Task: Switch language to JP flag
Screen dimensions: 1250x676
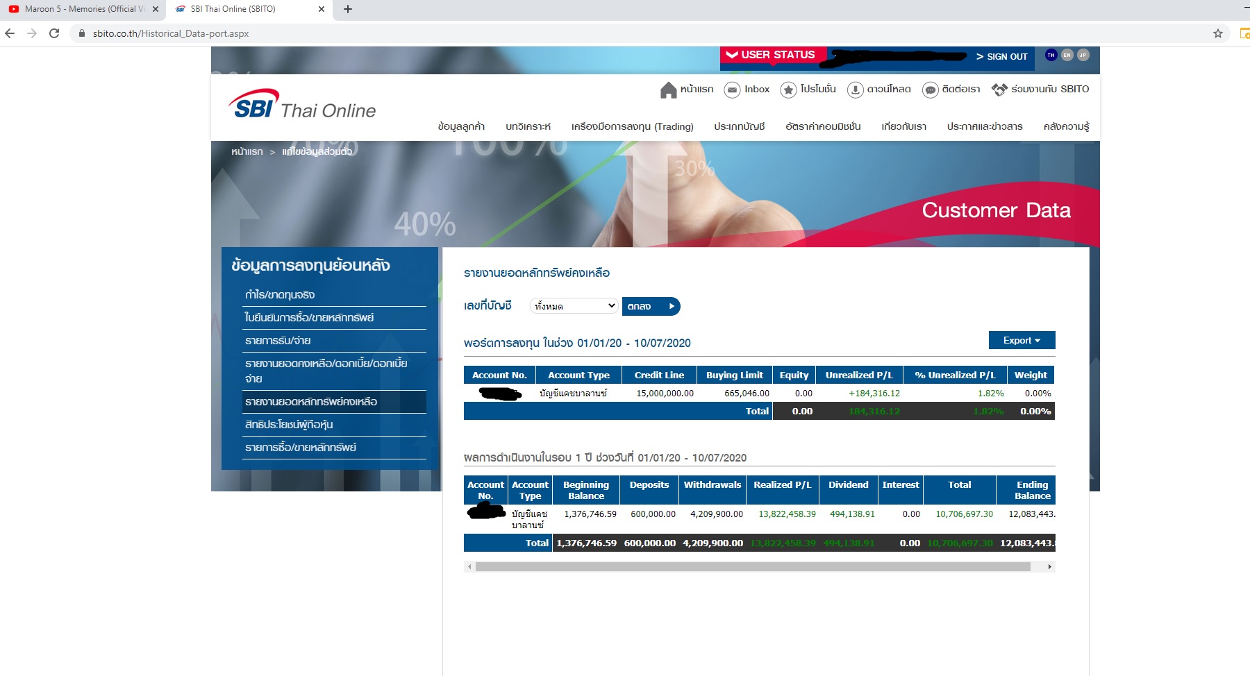Action: click(x=1083, y=55)
